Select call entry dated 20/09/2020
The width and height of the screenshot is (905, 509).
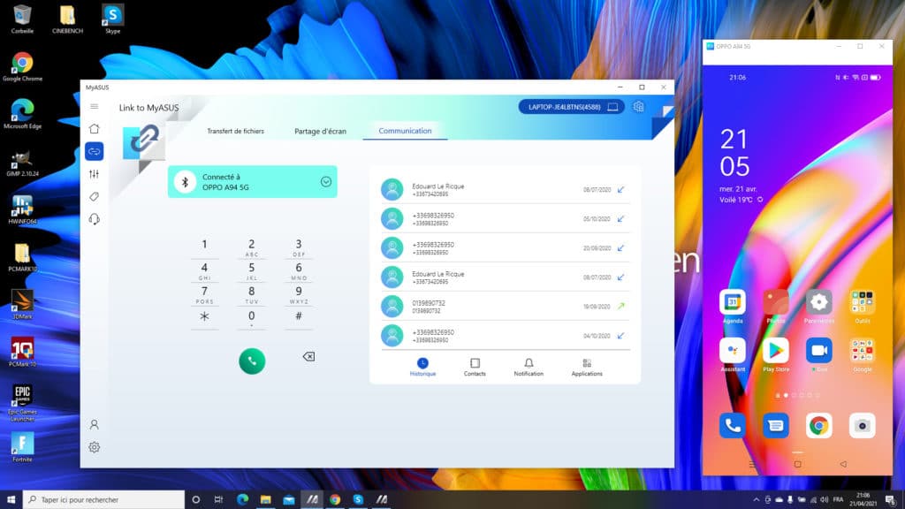click(x=505, y=248)
